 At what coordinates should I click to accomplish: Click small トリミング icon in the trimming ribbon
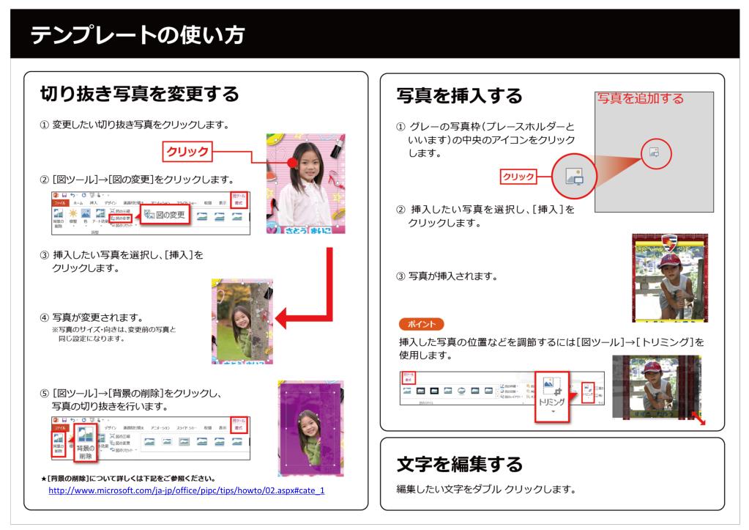click(588, 392)
